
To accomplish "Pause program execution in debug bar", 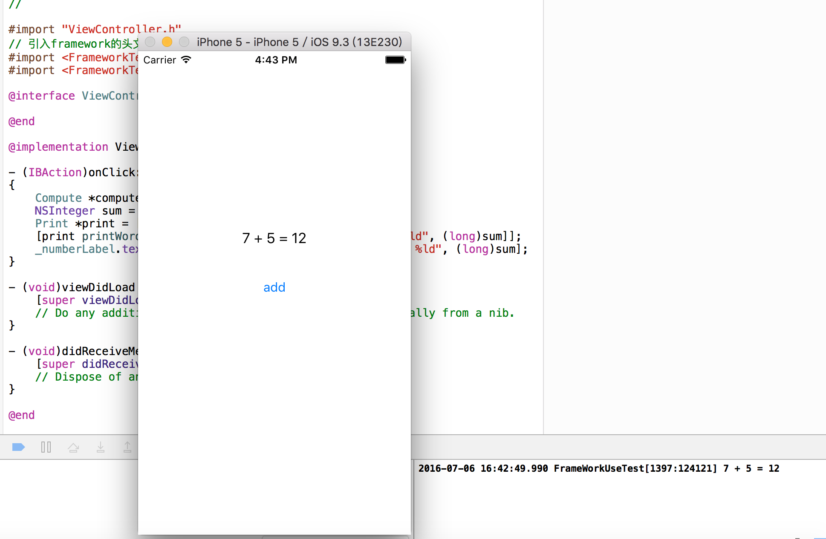I will coord(46,447).
